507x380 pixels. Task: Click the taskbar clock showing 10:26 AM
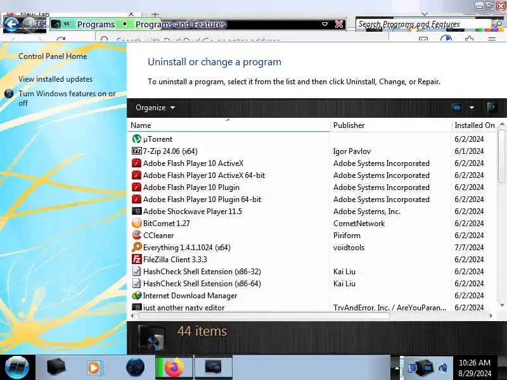[x=475, y=368]
